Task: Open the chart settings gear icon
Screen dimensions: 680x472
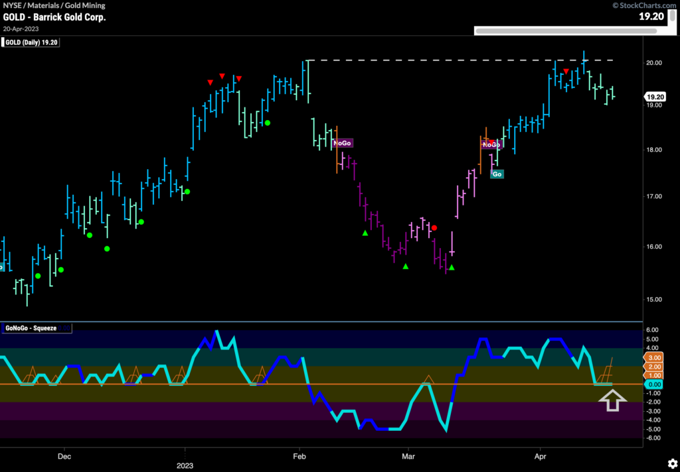Action: [x=671, y=464]
